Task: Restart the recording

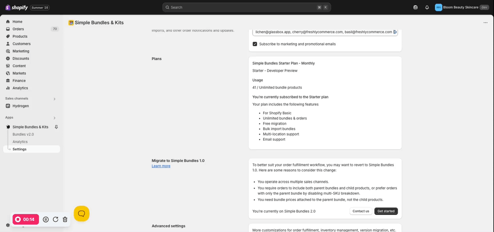Action: [x=56, y=219]
